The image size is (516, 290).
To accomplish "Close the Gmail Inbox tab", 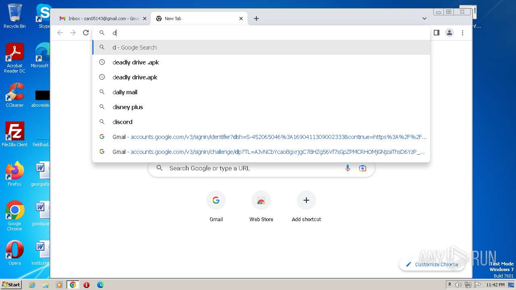I will pos(144,19).
